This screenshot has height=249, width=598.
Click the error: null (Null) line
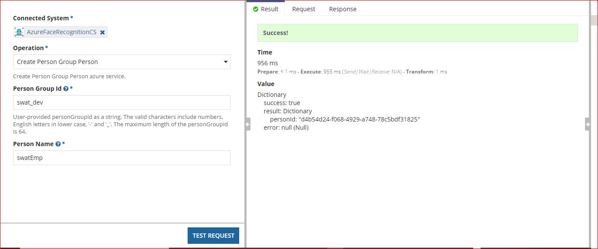286,128
